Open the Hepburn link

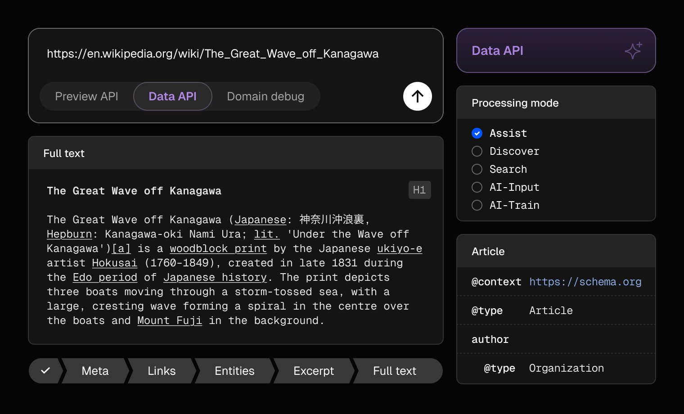click(69, 234)
